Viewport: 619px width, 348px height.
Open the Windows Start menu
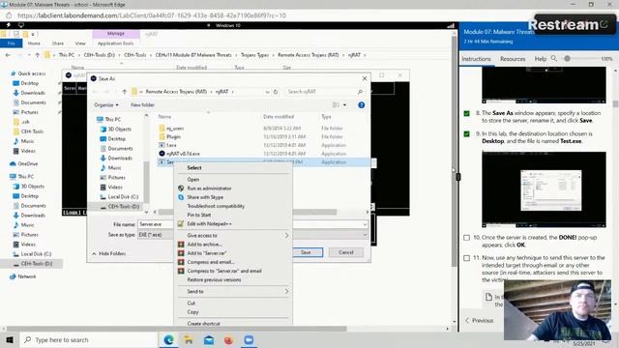click(10, 339)
